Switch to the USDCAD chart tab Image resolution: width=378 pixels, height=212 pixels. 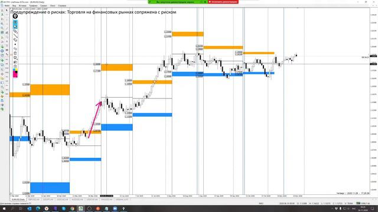click(63, 200)
